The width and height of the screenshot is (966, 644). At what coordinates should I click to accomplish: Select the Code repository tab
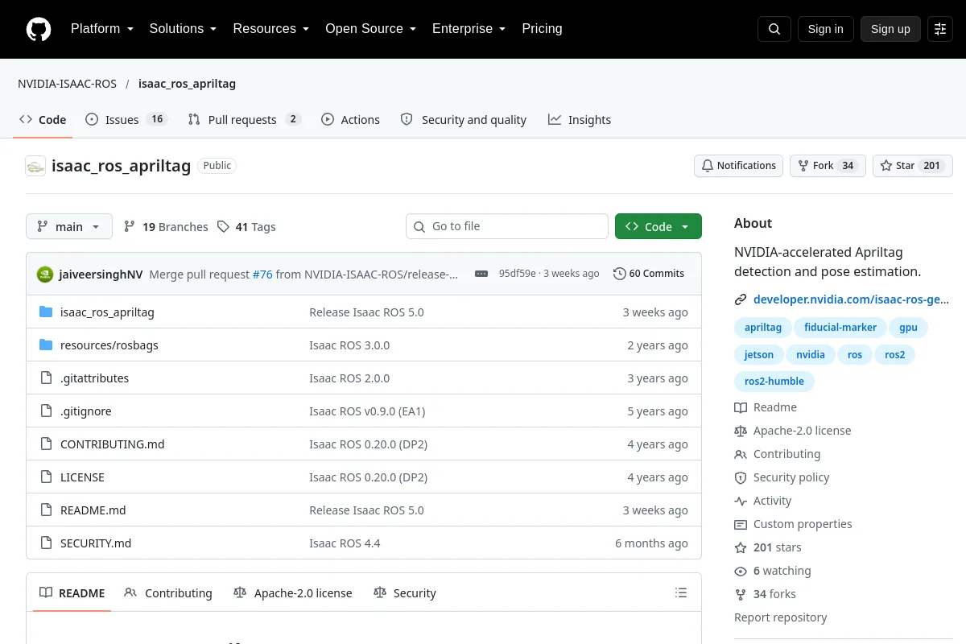pyautogui.click(x=43, y=120)
